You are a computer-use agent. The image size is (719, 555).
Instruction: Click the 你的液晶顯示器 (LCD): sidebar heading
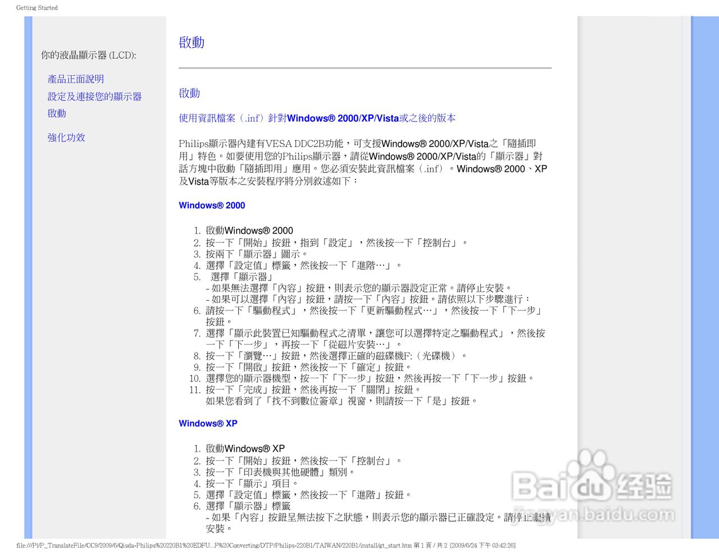[x=88, y=55]
